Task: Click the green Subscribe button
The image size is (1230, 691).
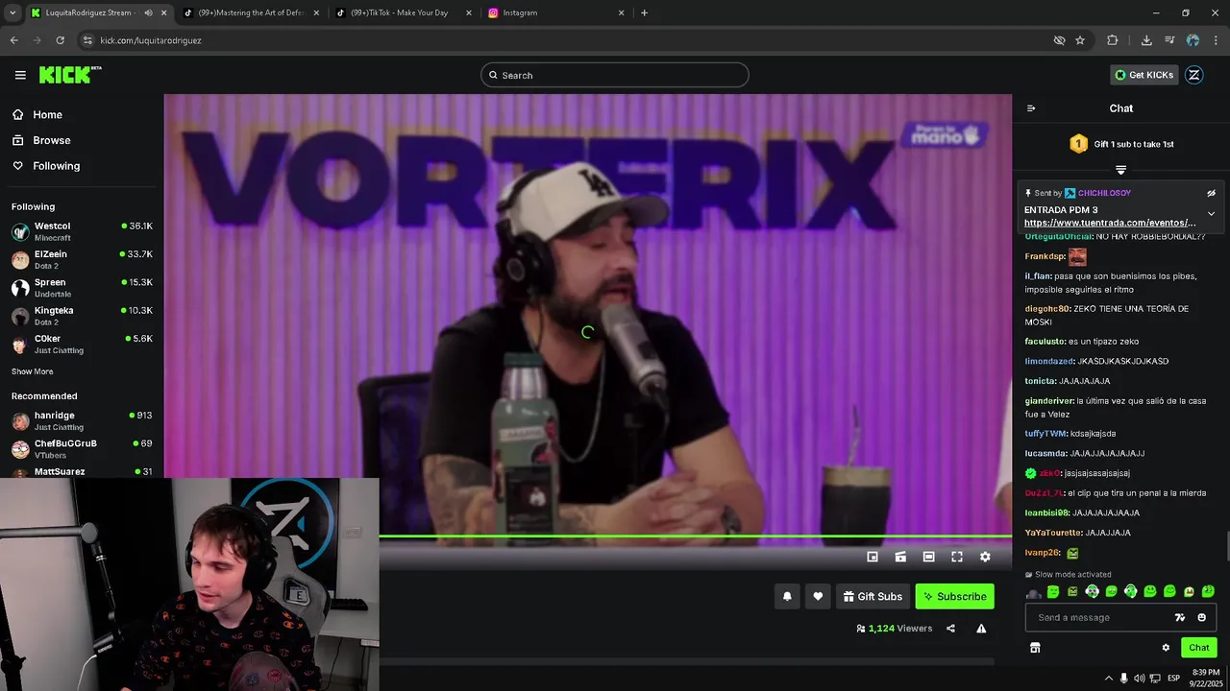Action: pyautogui.click(x=954, y=596)
